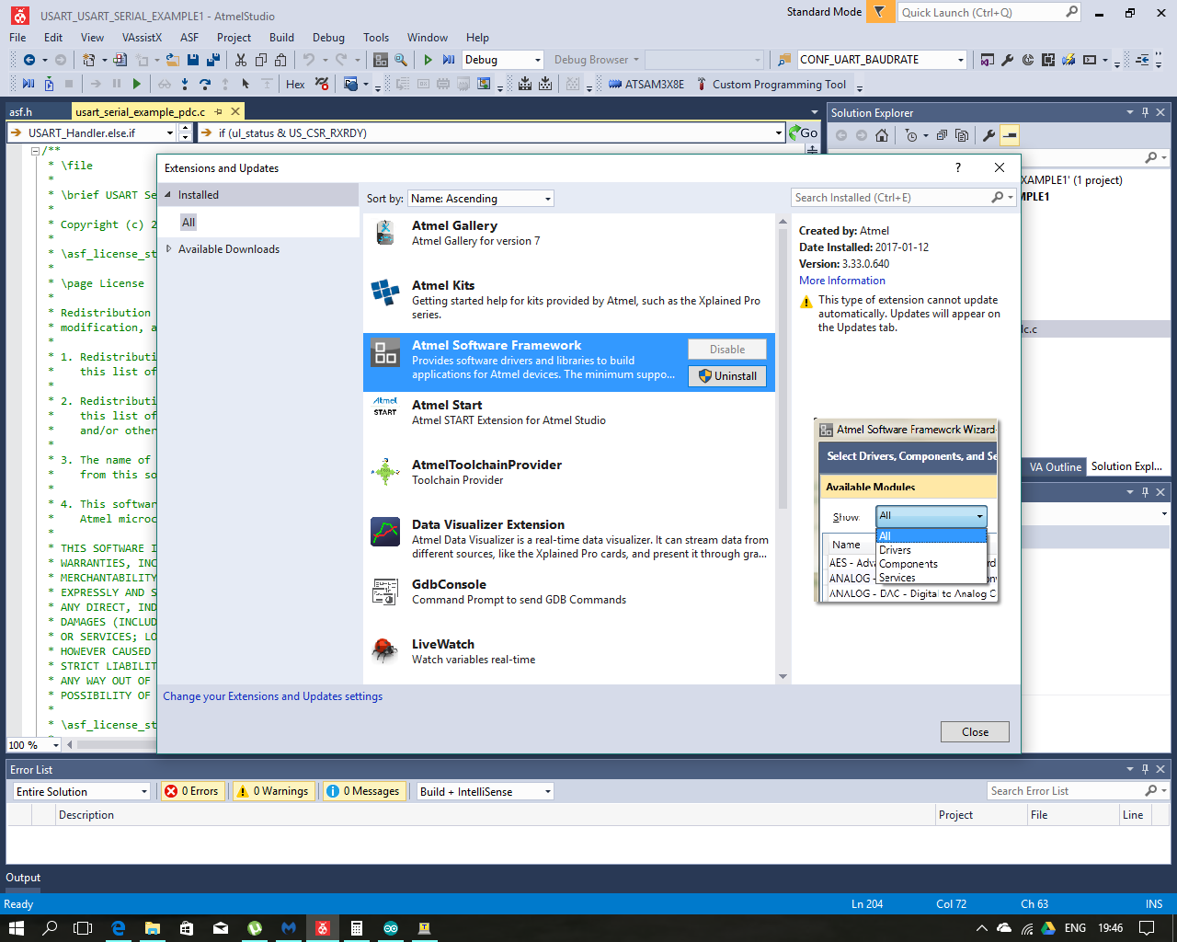Click the Data Visualizer Extension icon
1177x942 pixels.
[x=385, y=532]
